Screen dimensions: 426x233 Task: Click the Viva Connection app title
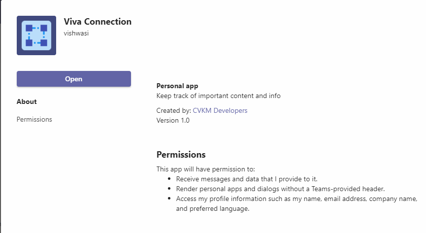click(98, 22)
